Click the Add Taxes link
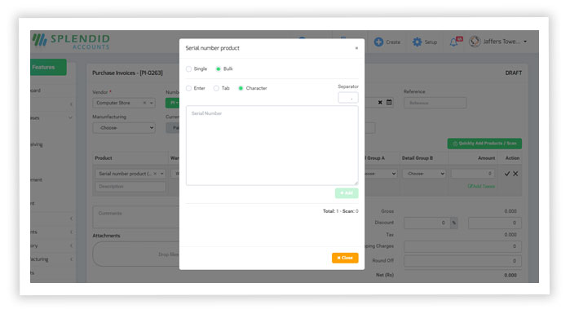 click(481, 187)
